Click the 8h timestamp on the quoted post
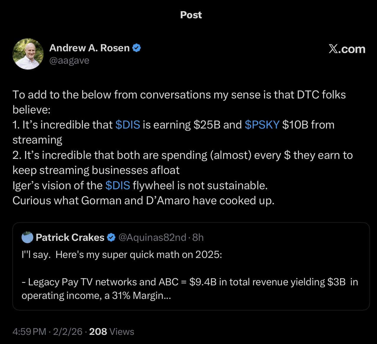The height and width of the screenshot is (344, 377). click(198, 237)
